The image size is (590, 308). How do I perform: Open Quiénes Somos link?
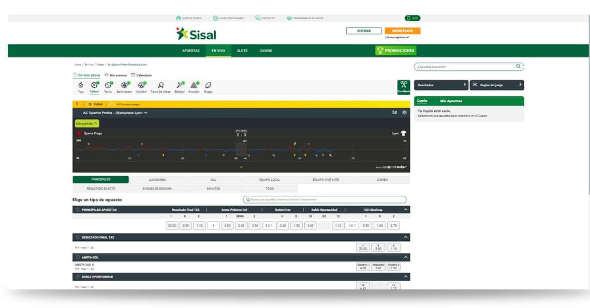point(189,18)
